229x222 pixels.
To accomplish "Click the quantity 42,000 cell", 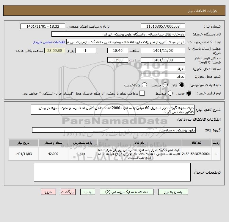I will pyautogui.click(x=53, y=154).
